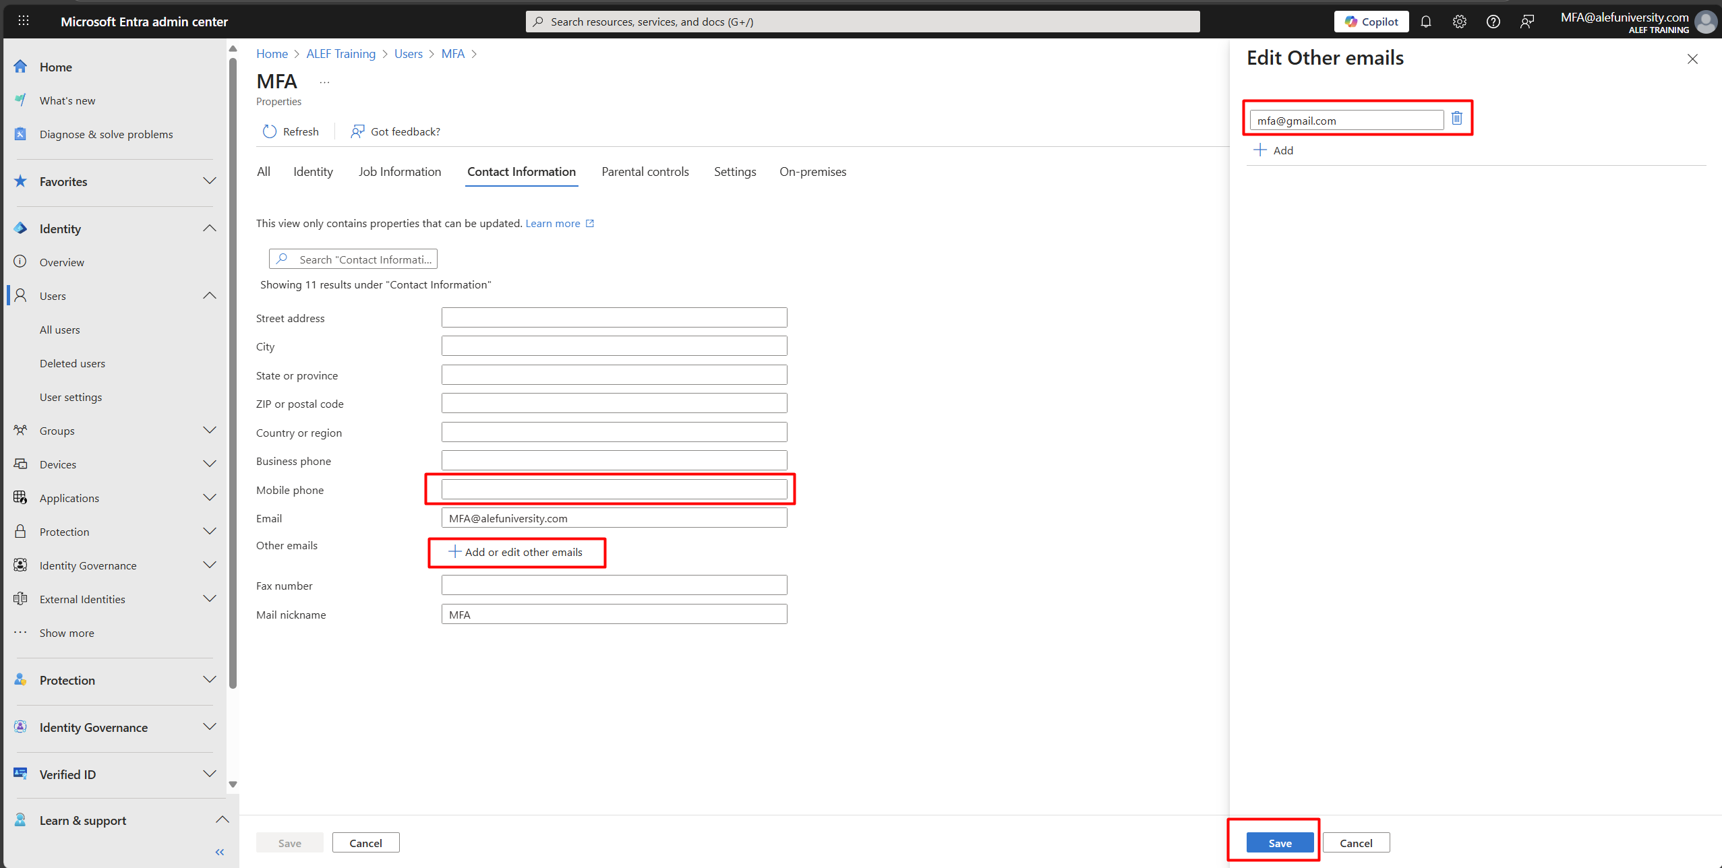Click the search resources bar

pos(862,22)
